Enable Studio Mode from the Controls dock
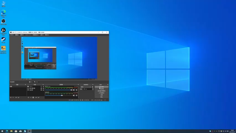Viewport: 236px width, 133px height. tap(101, 93)
